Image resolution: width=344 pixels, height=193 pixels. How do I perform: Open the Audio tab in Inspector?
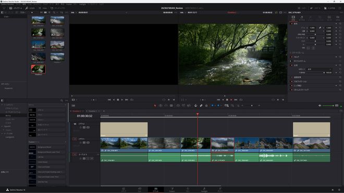point(302,18)
